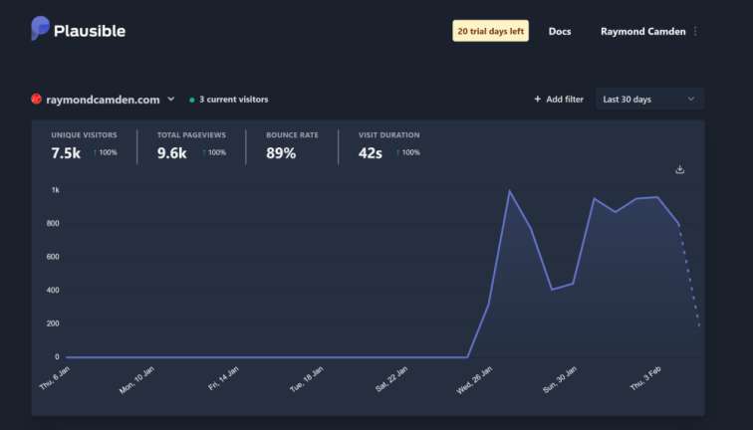Viewport: 753px width, 430px height.
Task: Open the Last 30 days date range dropdown
Action: pos(649,99)
